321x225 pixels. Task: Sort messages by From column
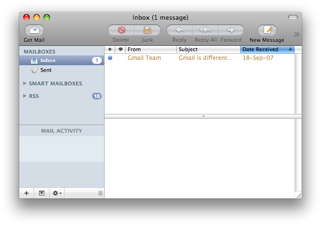151,49
